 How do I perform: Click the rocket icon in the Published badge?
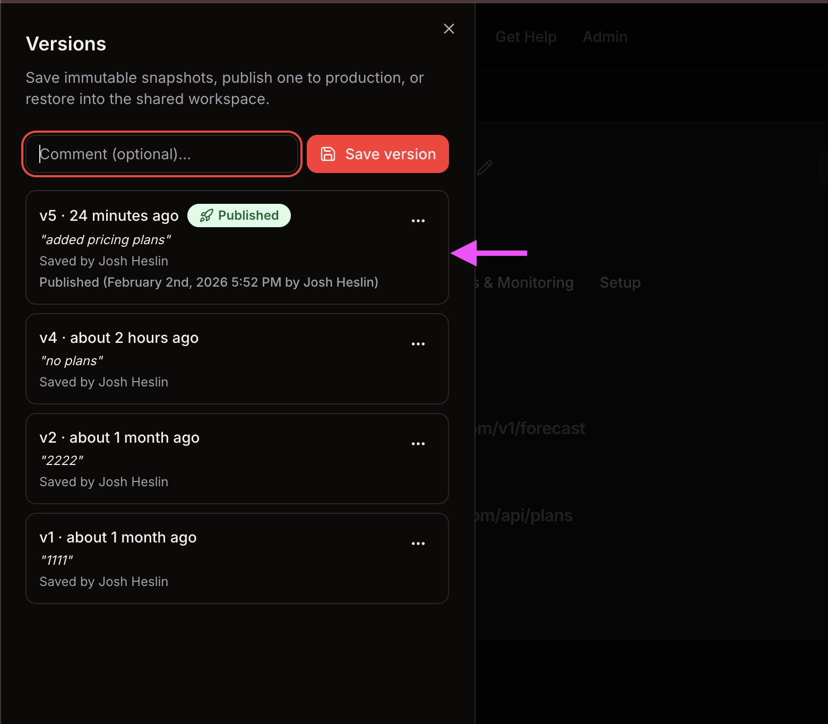206,216
